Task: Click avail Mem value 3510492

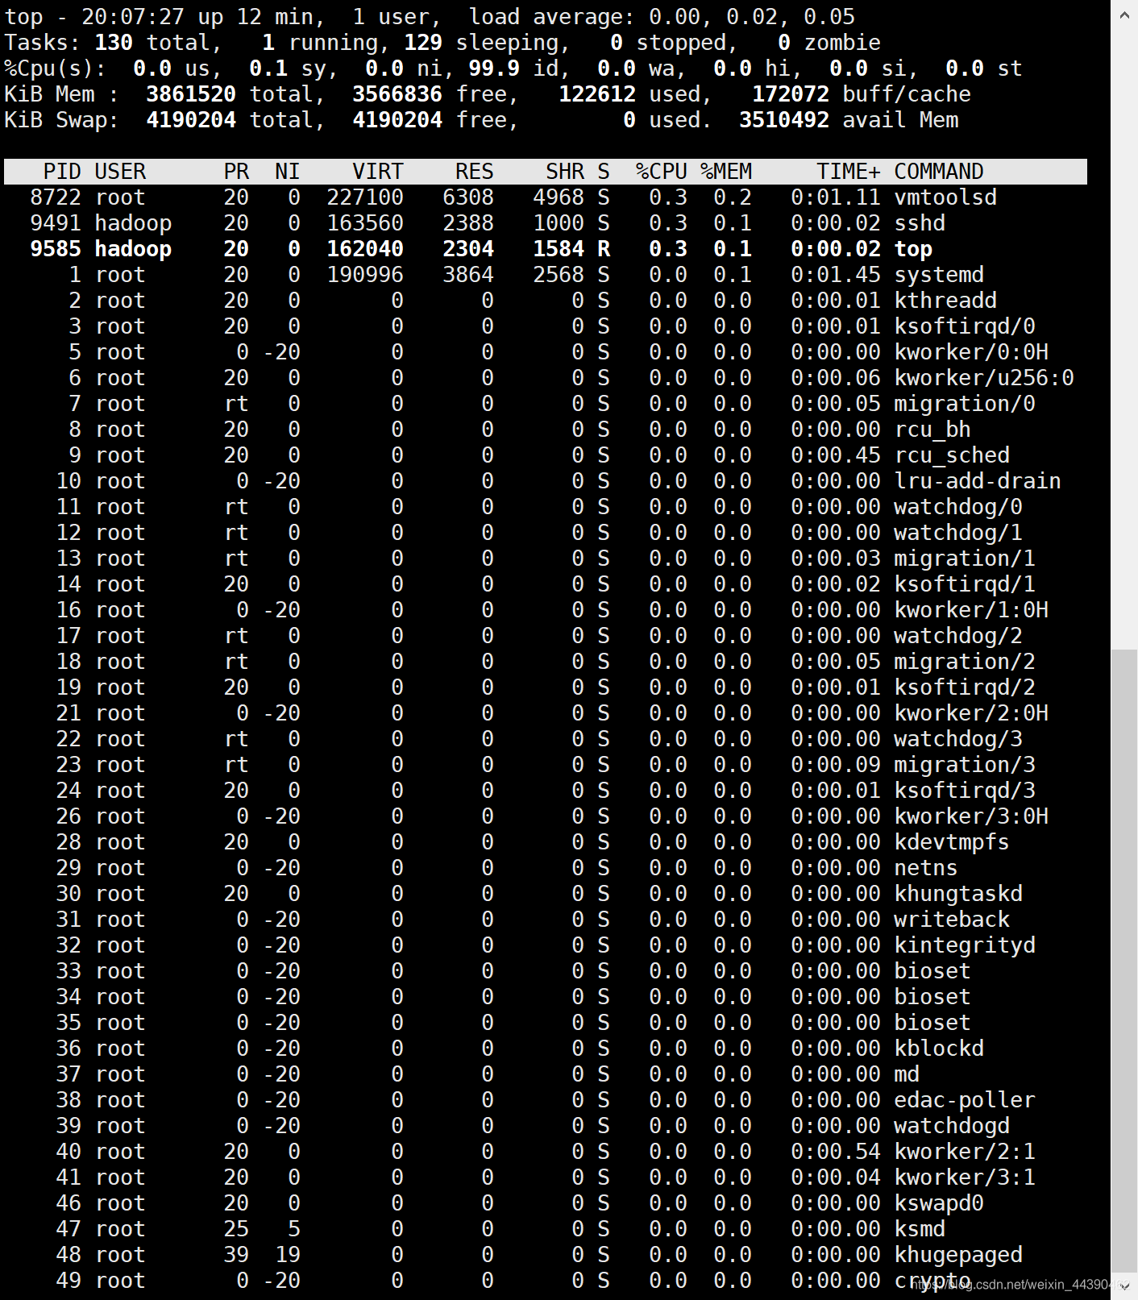Action: pos(784,120)
